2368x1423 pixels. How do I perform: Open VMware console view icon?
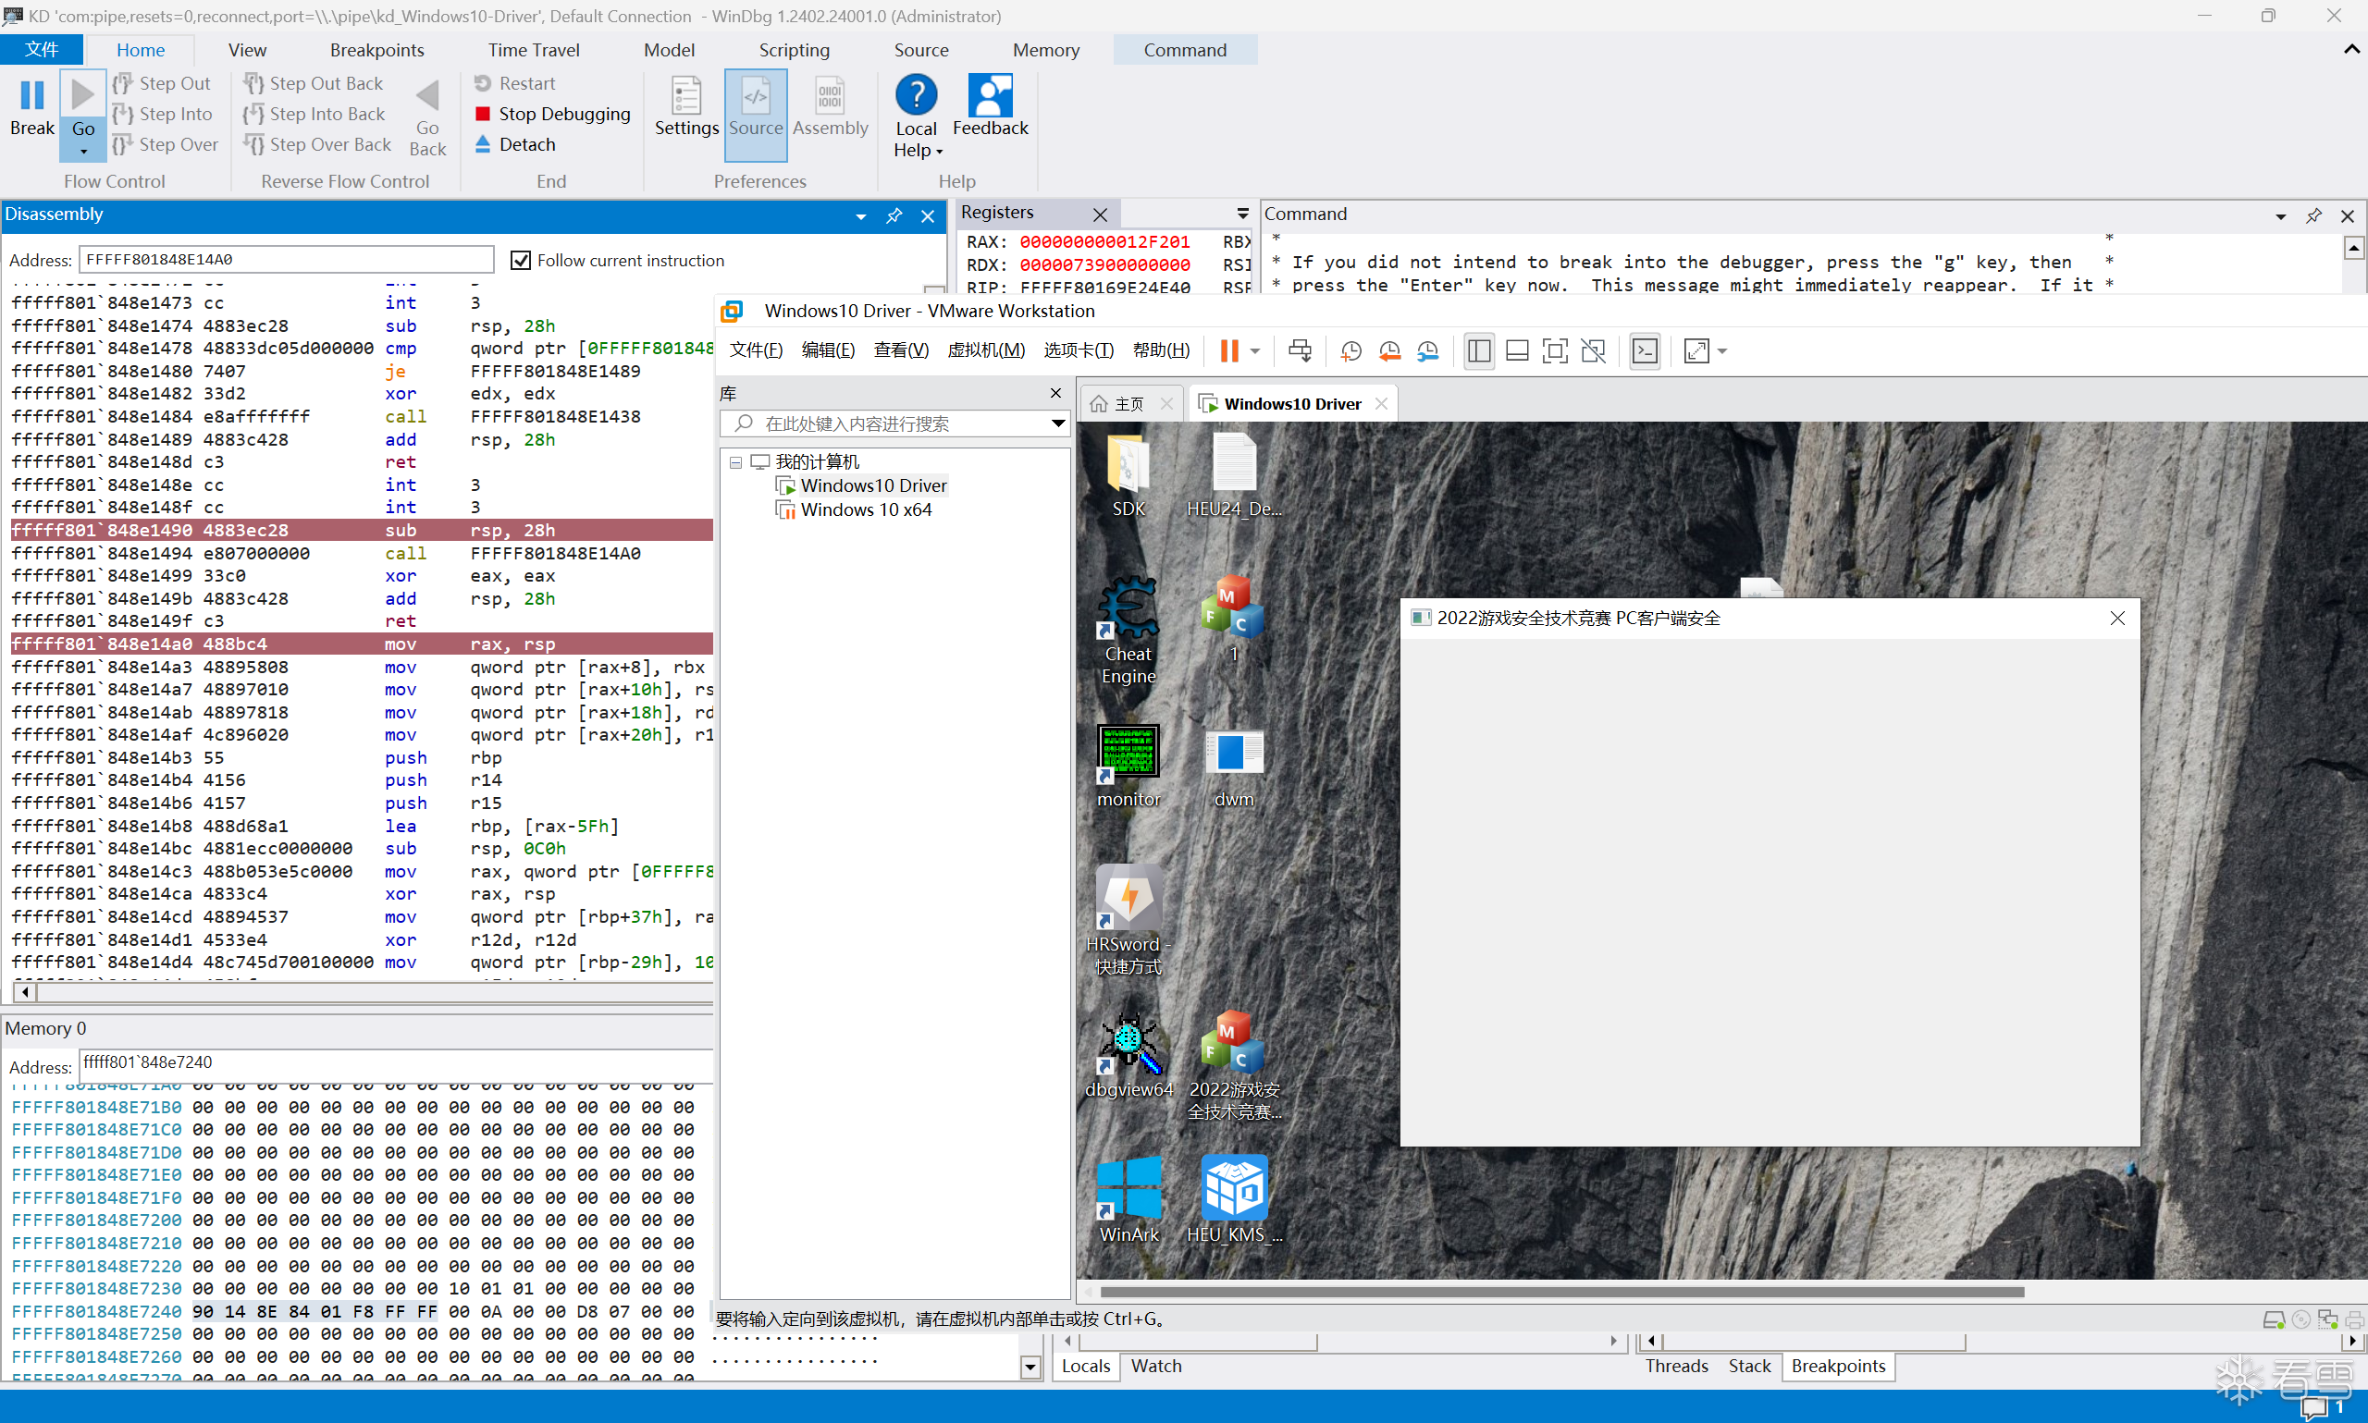(x=1644, y=351)
